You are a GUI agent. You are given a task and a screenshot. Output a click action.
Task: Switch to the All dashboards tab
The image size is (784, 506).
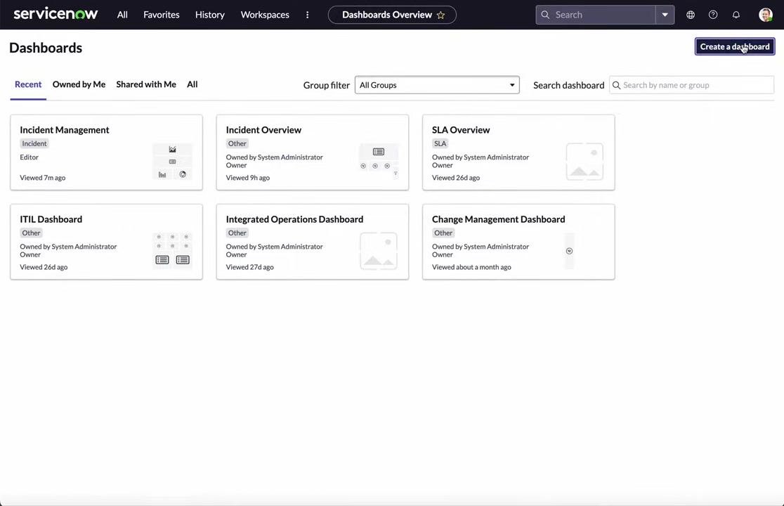click(x=192, y=84)
